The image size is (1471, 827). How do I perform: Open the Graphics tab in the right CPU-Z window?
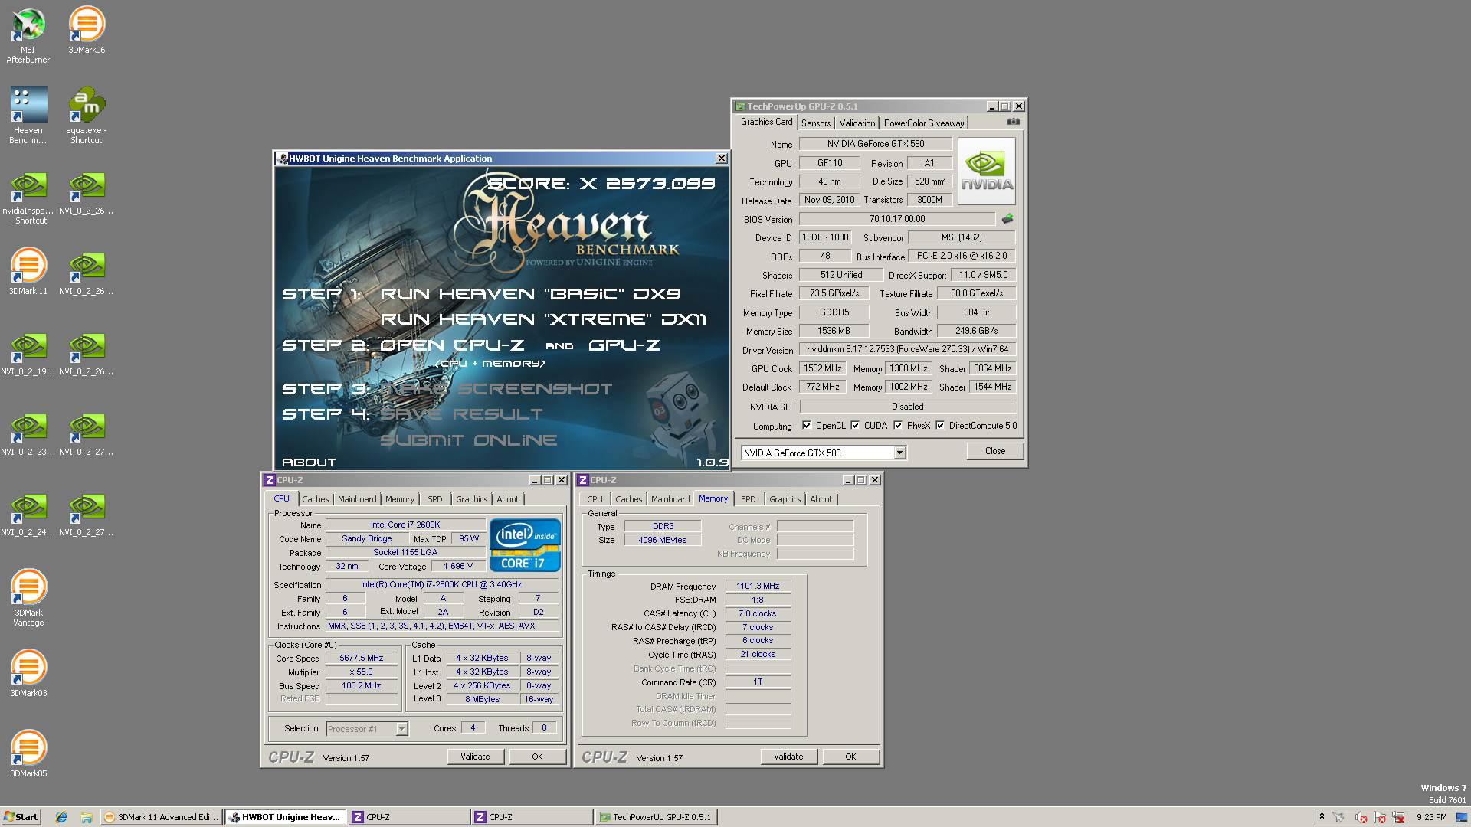[x=785, y=499]
